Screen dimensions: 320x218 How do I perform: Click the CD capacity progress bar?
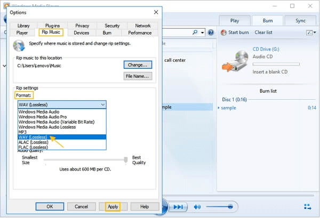point(276,64)
